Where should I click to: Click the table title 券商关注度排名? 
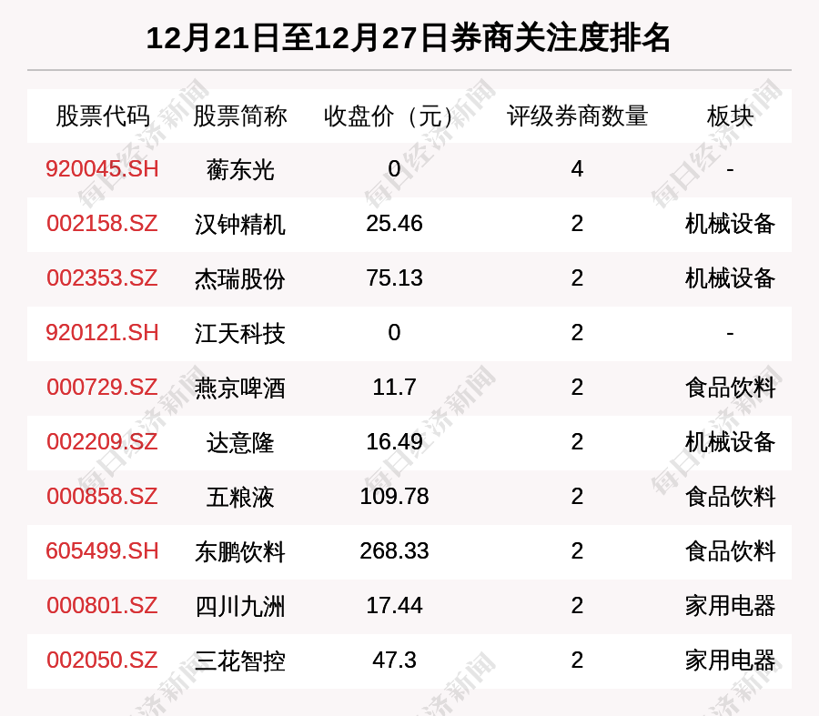coord(409,38)
